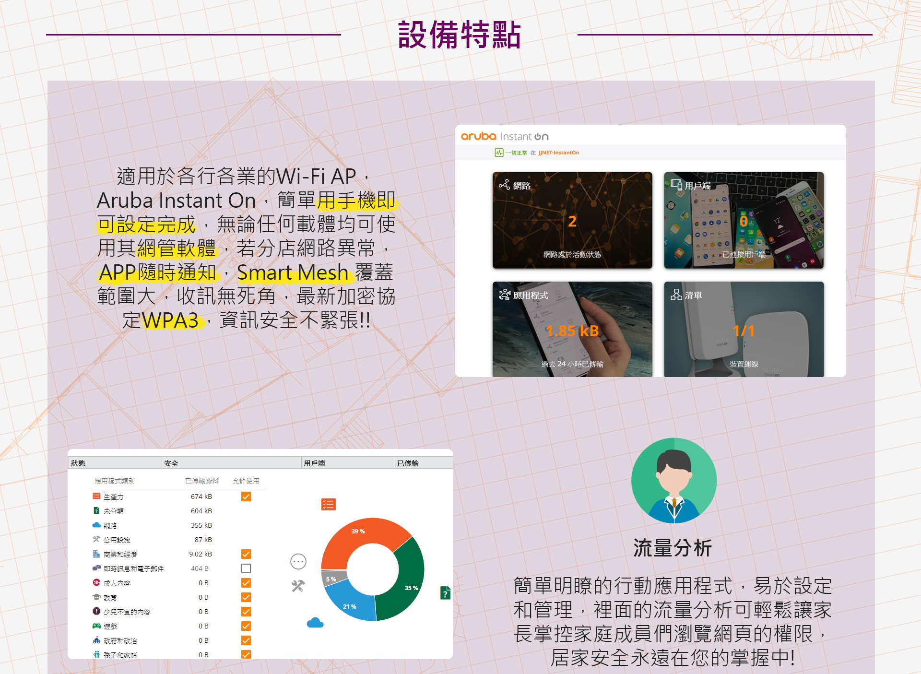Click the 允許使用 column header

tap(246, 481)
